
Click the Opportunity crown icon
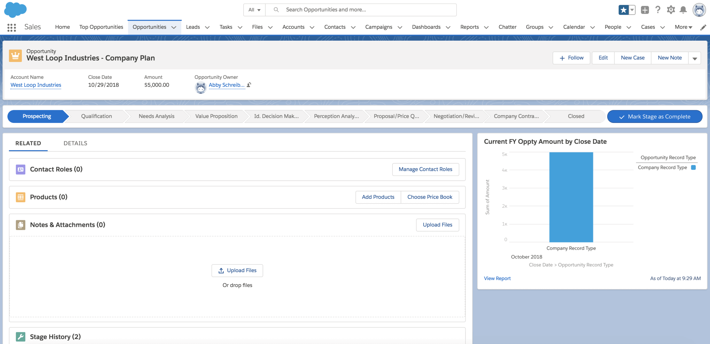click(15, 55)
